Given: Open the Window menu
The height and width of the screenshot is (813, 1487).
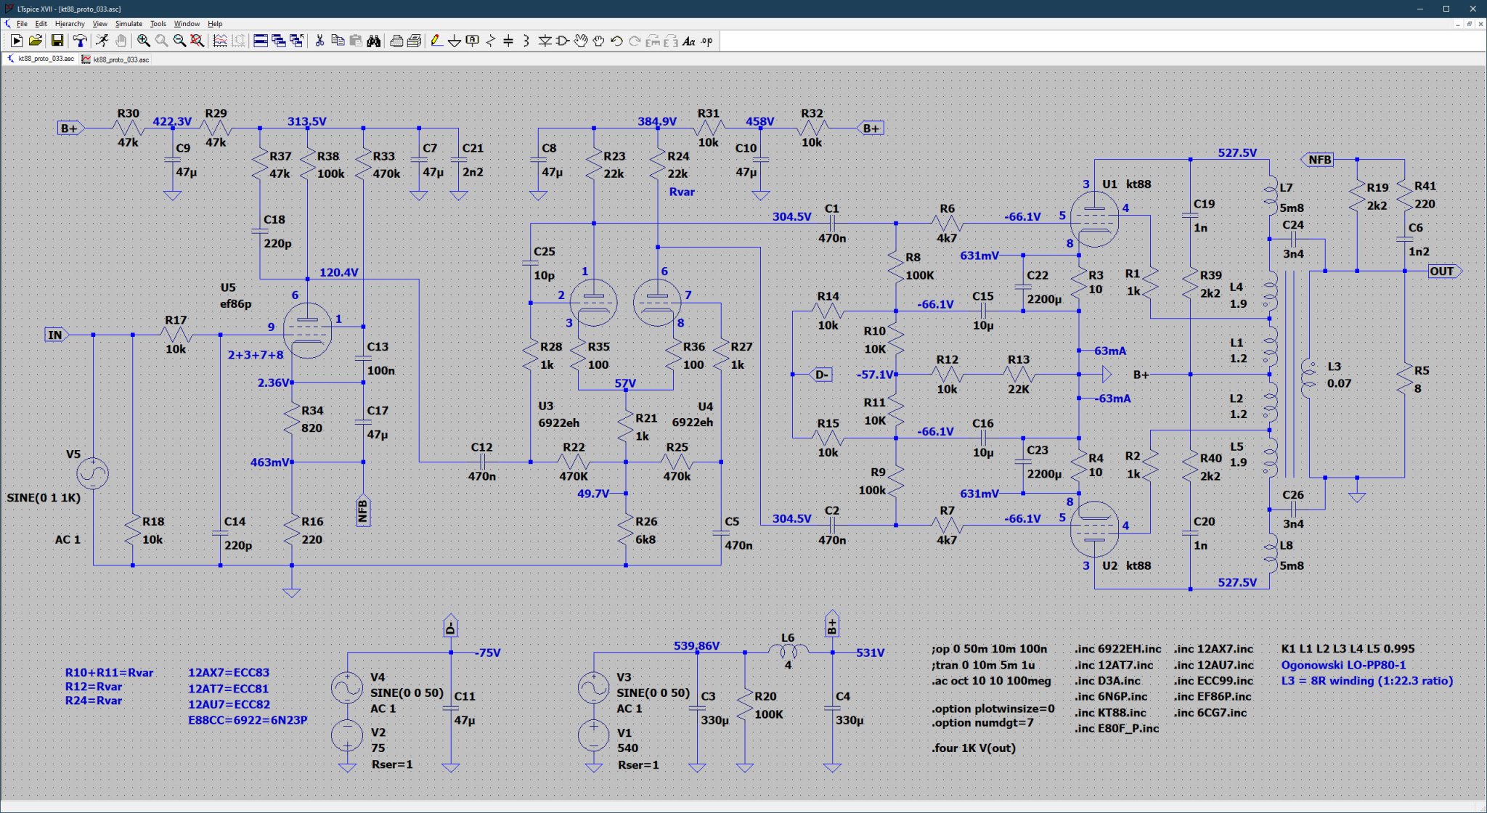Looking at the screenshot, I should coord(187,24).
